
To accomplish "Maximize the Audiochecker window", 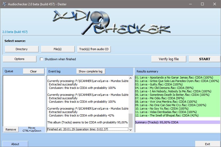I will 202,4.
